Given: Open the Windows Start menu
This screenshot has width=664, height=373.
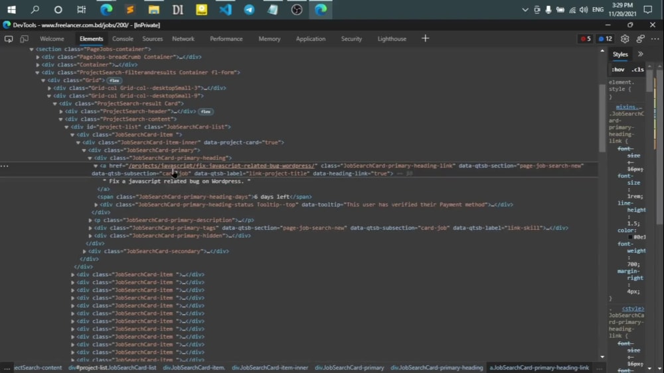Looking at the screenshot, I should [x=11, y=9].
